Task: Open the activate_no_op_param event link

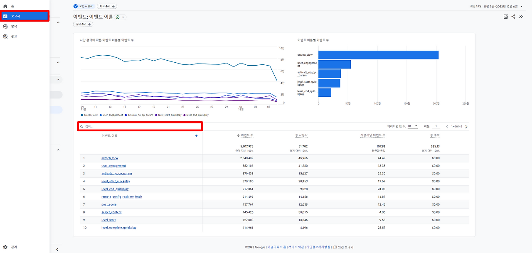Action: pos(116,174)
